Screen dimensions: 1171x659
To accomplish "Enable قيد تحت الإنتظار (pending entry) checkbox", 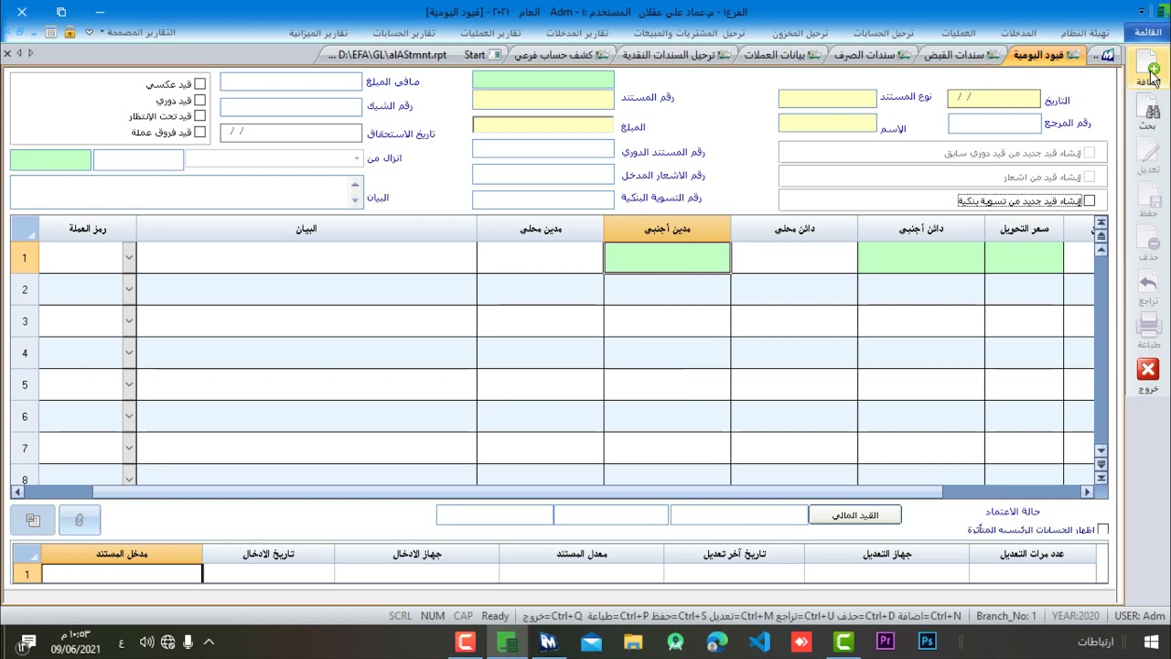I will point(199,116).
